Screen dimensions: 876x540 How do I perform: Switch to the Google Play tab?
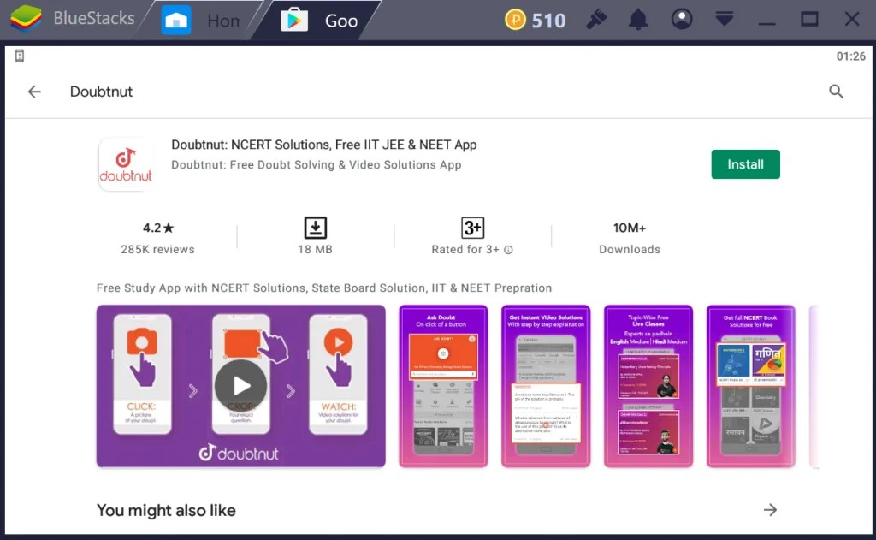click(320, 21)
